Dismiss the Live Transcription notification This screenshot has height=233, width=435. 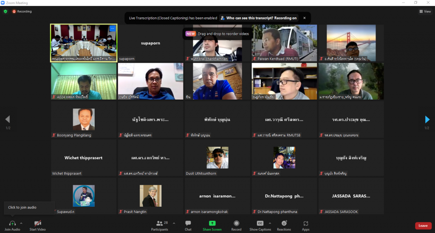click(304, 18)
